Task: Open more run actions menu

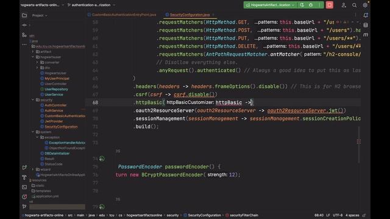Action: (320, 5)
